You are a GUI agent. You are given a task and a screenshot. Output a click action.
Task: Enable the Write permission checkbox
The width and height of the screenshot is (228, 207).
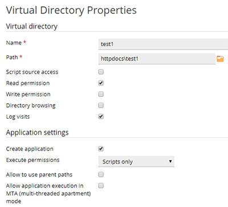tap(101, 94)
